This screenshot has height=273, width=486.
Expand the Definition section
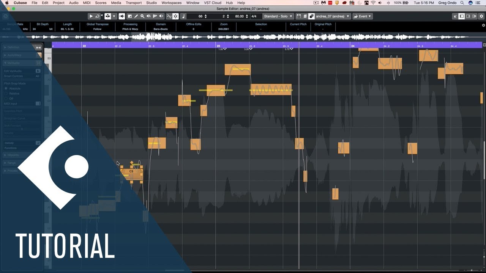point(5,47)
